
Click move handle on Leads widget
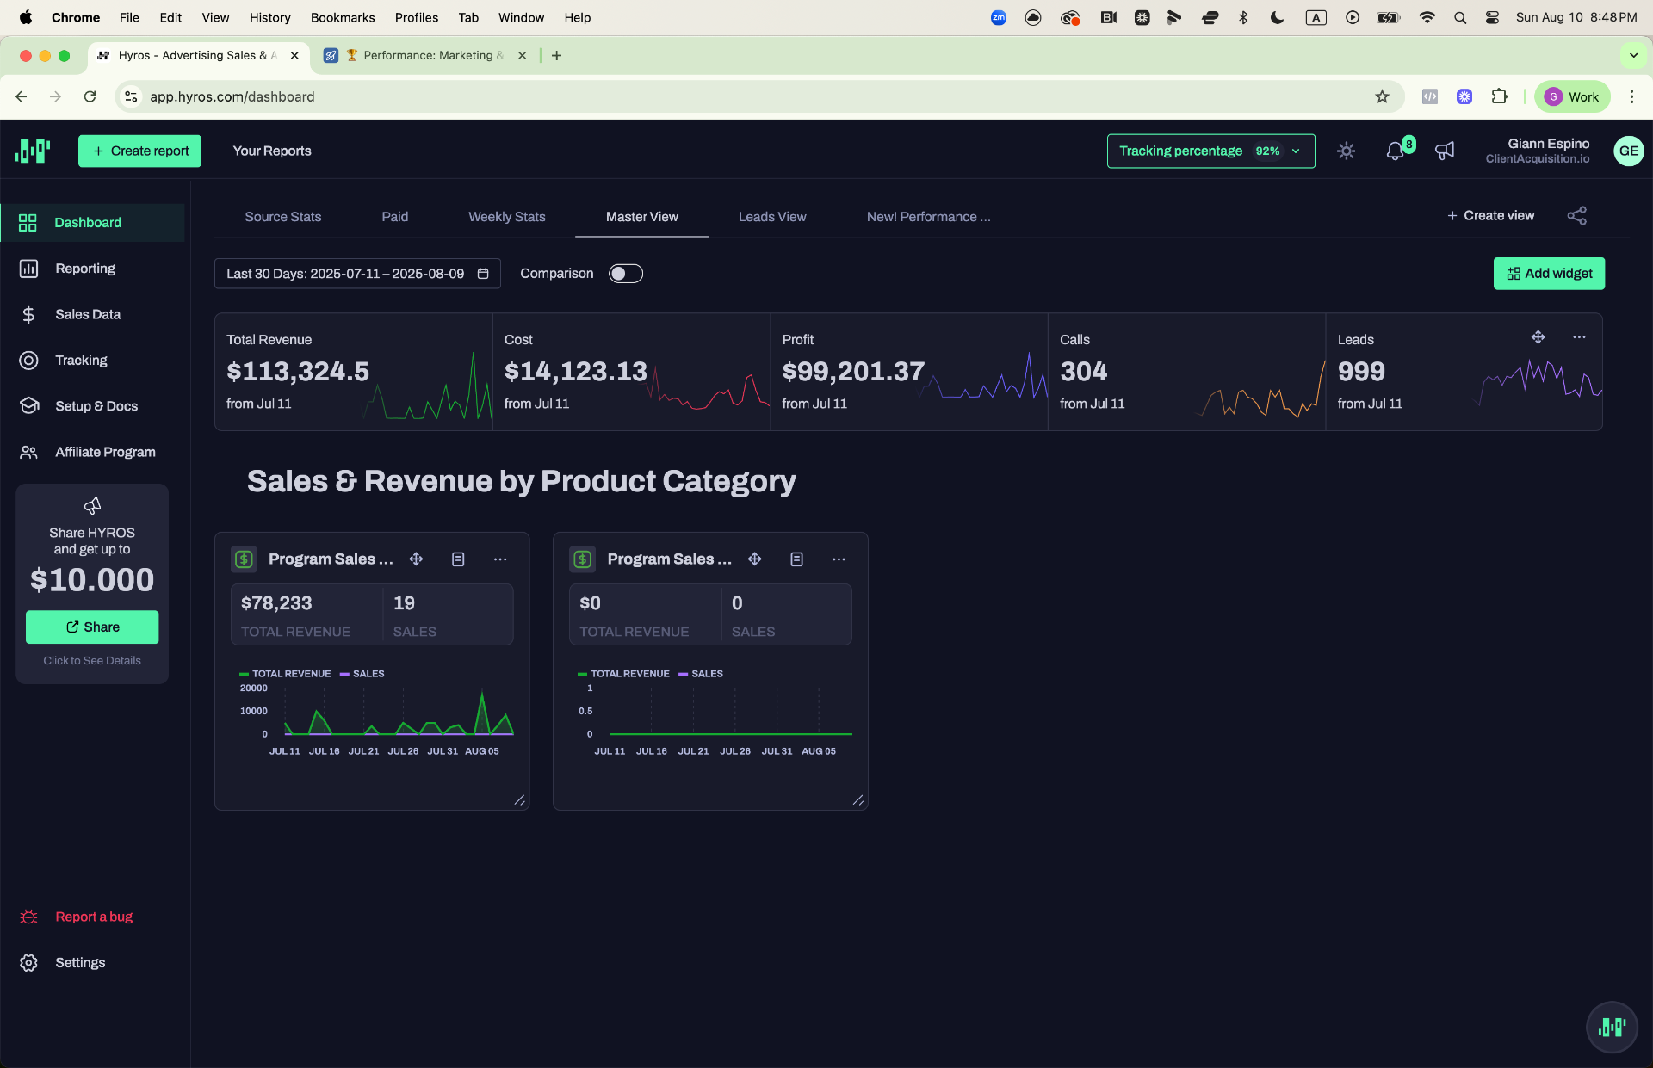click(x=1538, y=337)
